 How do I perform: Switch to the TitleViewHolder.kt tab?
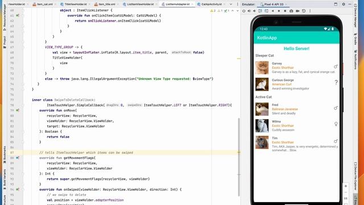73,5
